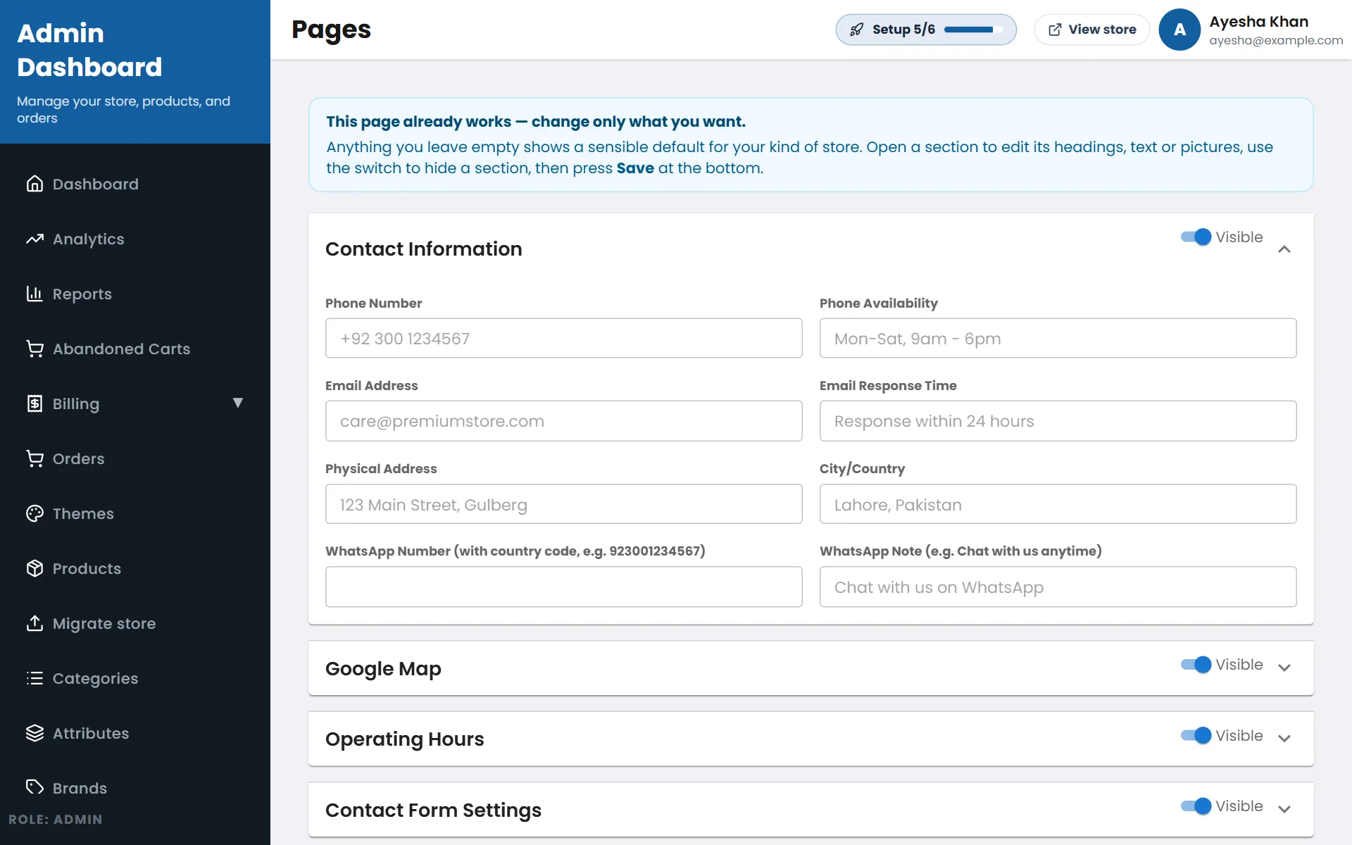Click the Brands tag icon
This screenshot has height=845, width=1352.
click(x=35, y=787)
